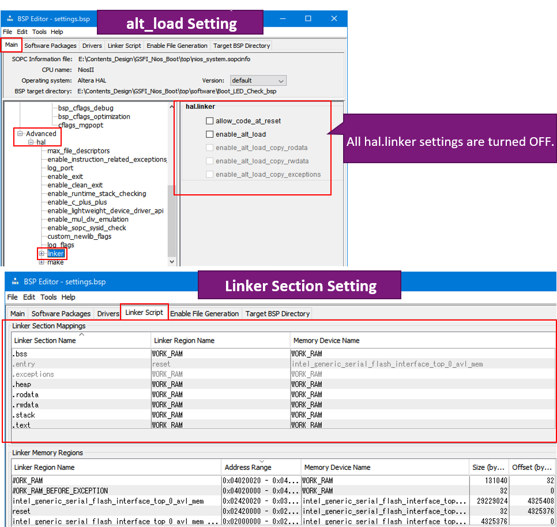Image resolution: width=557 pixels, height=527 pixels.
Task: Select the .text linker section row
Action: tap(283, 425)
